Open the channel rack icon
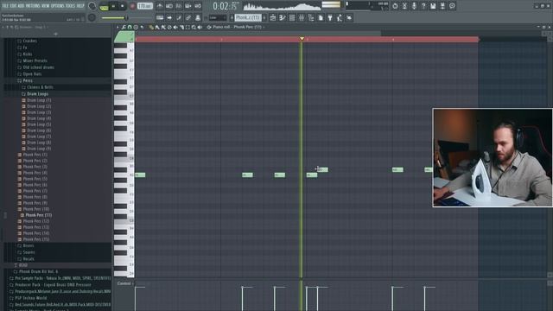This screenshot has height=311, width=553. [x=292, y=17]
